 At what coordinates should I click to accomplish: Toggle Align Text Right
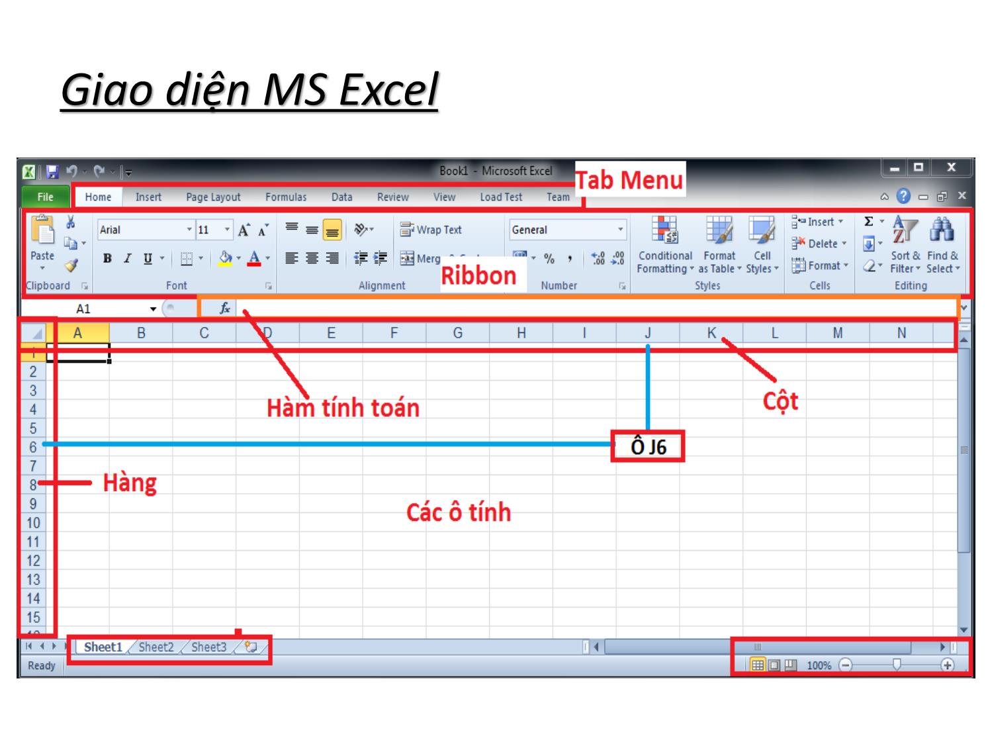[x=332, y=258]
